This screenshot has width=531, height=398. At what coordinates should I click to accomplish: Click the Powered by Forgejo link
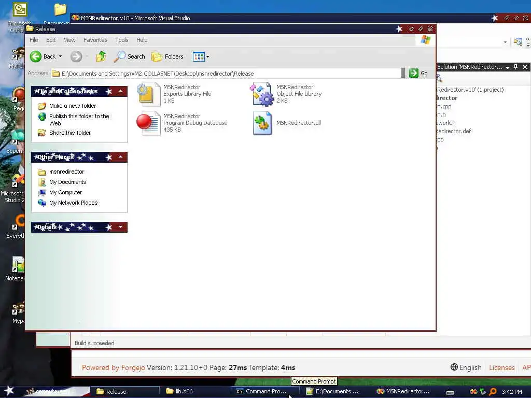click(114, 367)
